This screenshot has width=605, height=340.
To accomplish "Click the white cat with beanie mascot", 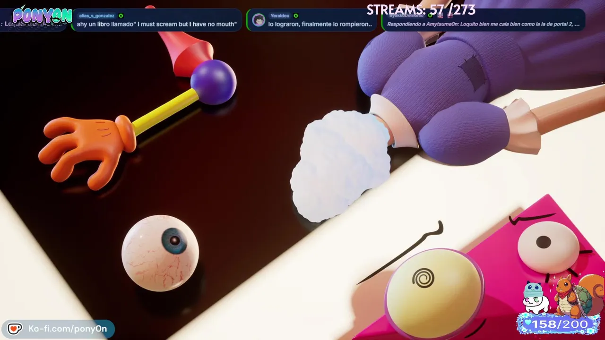I will [536, 298].
